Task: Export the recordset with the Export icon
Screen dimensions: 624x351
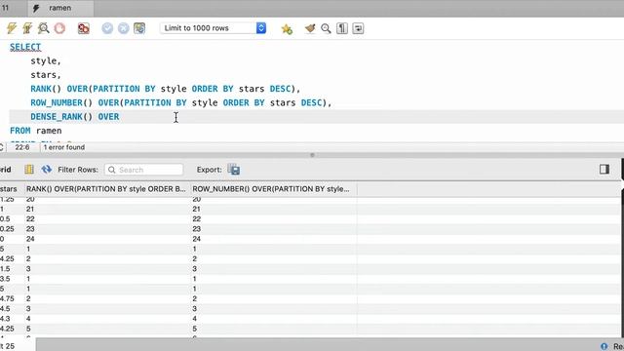Action: click(x=234, y=170)
